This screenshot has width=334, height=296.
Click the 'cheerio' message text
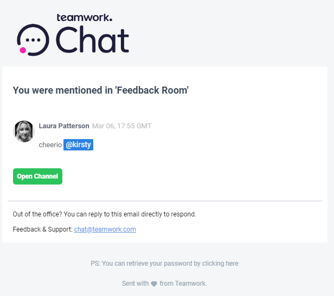[50, 145]
